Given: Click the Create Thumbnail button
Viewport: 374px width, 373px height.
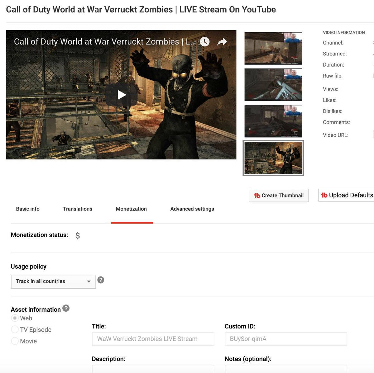Looking at the screenshot, I should pos(279,196).
